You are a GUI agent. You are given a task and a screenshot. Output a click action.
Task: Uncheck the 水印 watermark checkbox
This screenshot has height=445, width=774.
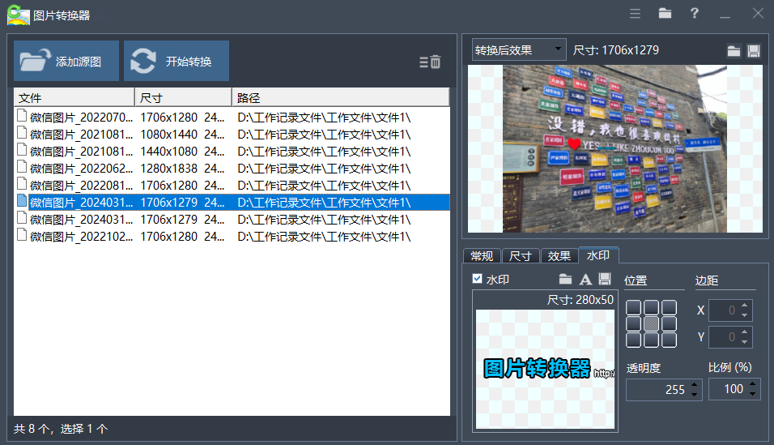[478, 279]
